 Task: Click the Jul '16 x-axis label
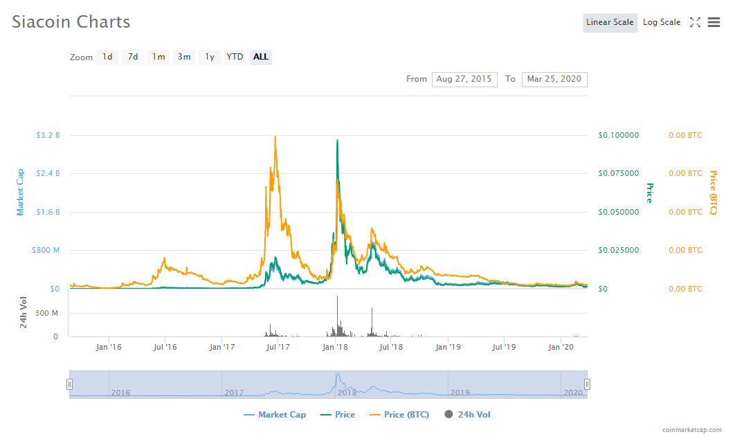(165, 347)
